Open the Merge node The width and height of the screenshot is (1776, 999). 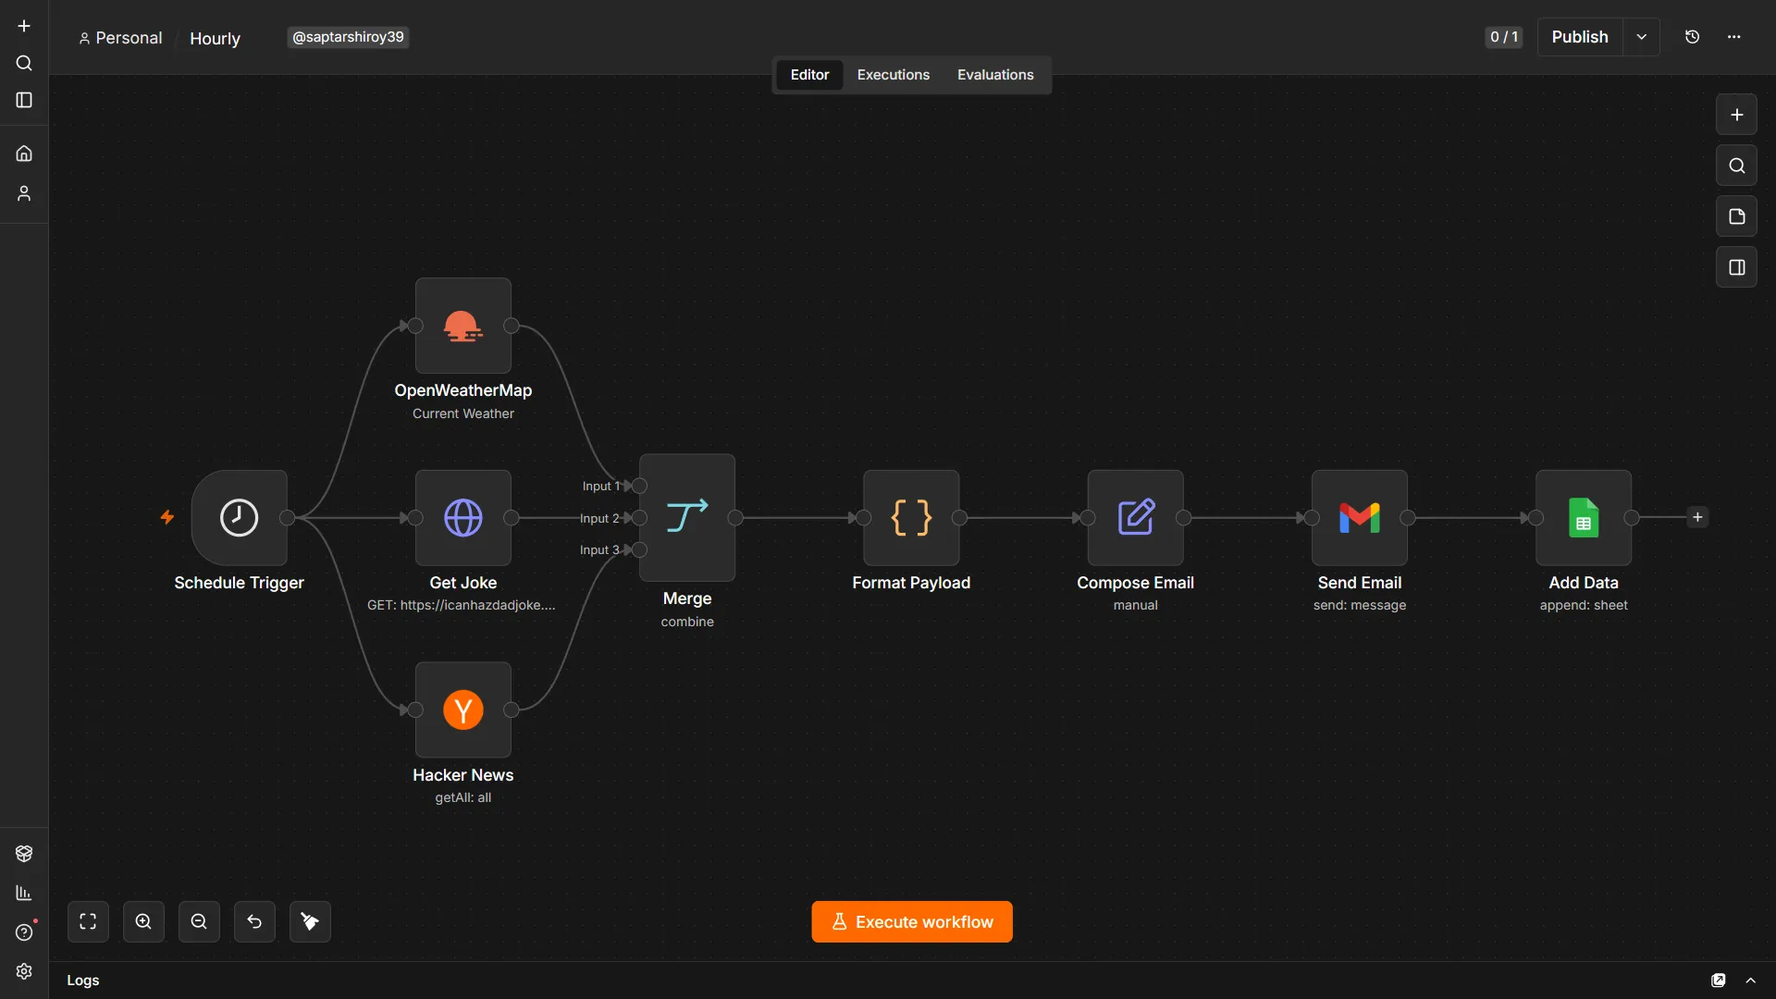click(x=687, y=517)
